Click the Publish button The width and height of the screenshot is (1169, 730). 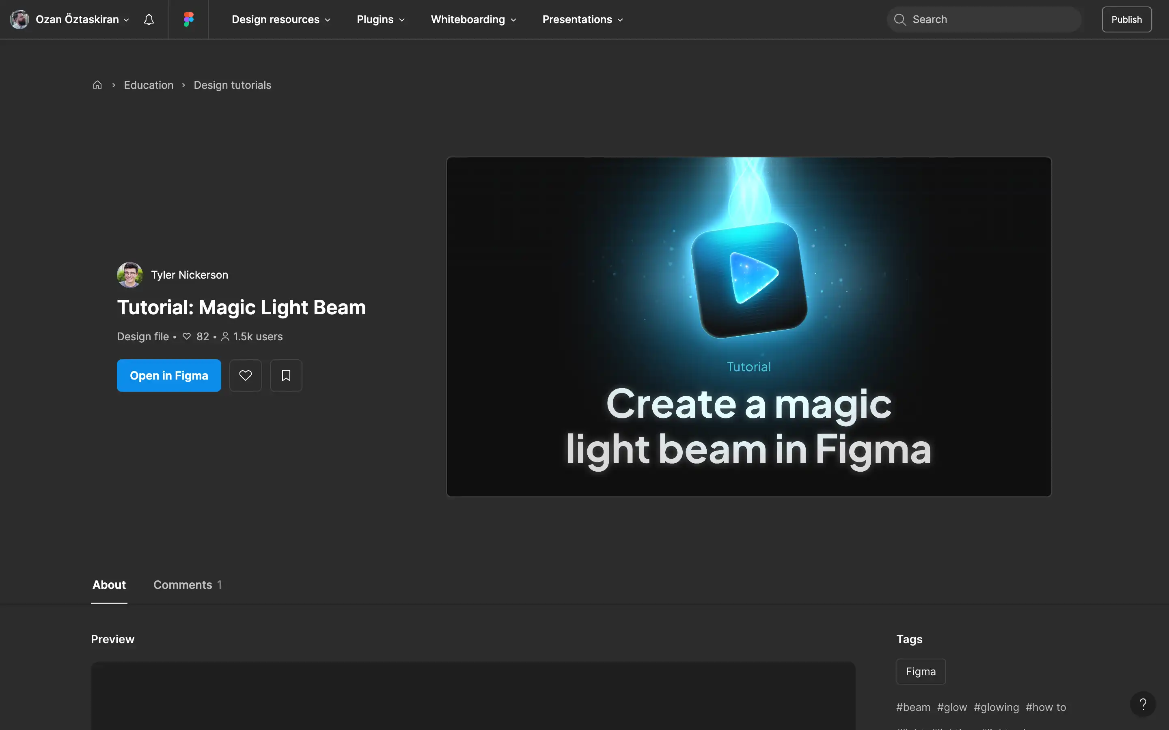tap(1126, 19)
